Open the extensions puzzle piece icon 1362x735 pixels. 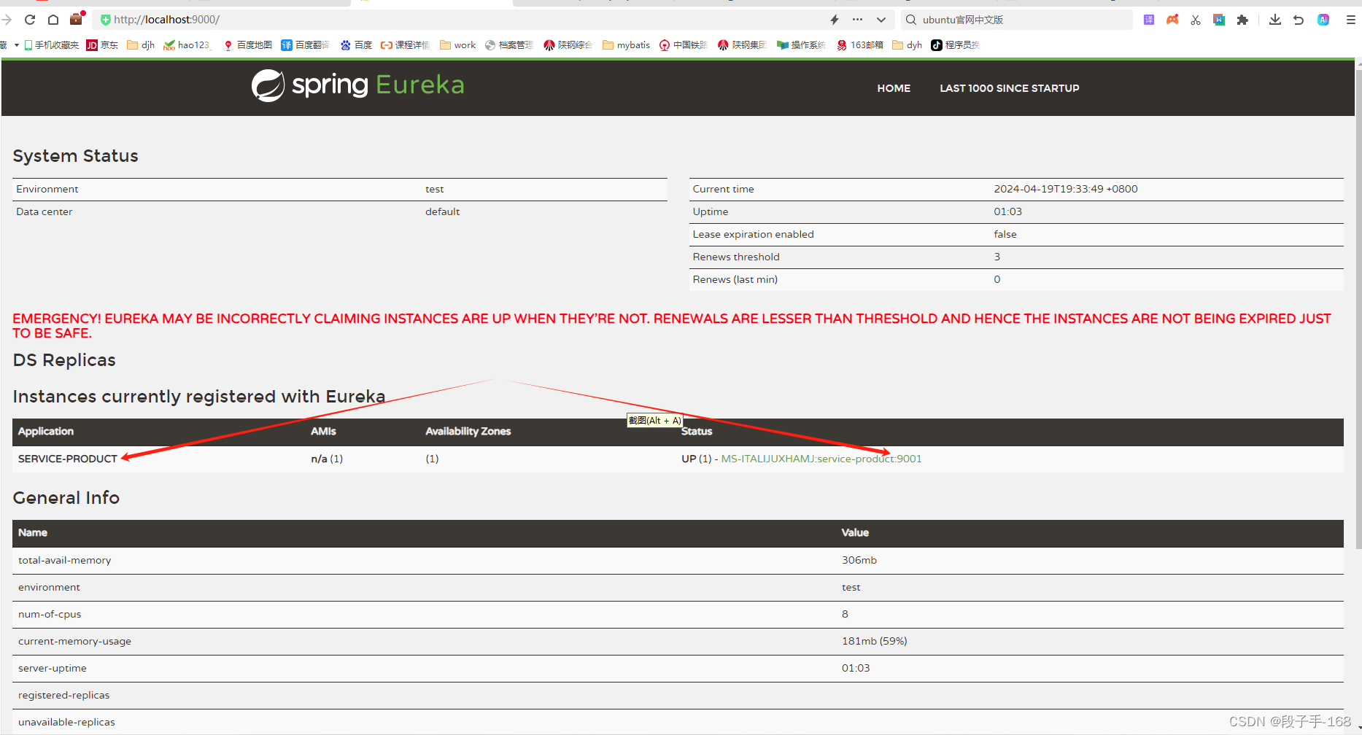click(x=1242, y=20)
